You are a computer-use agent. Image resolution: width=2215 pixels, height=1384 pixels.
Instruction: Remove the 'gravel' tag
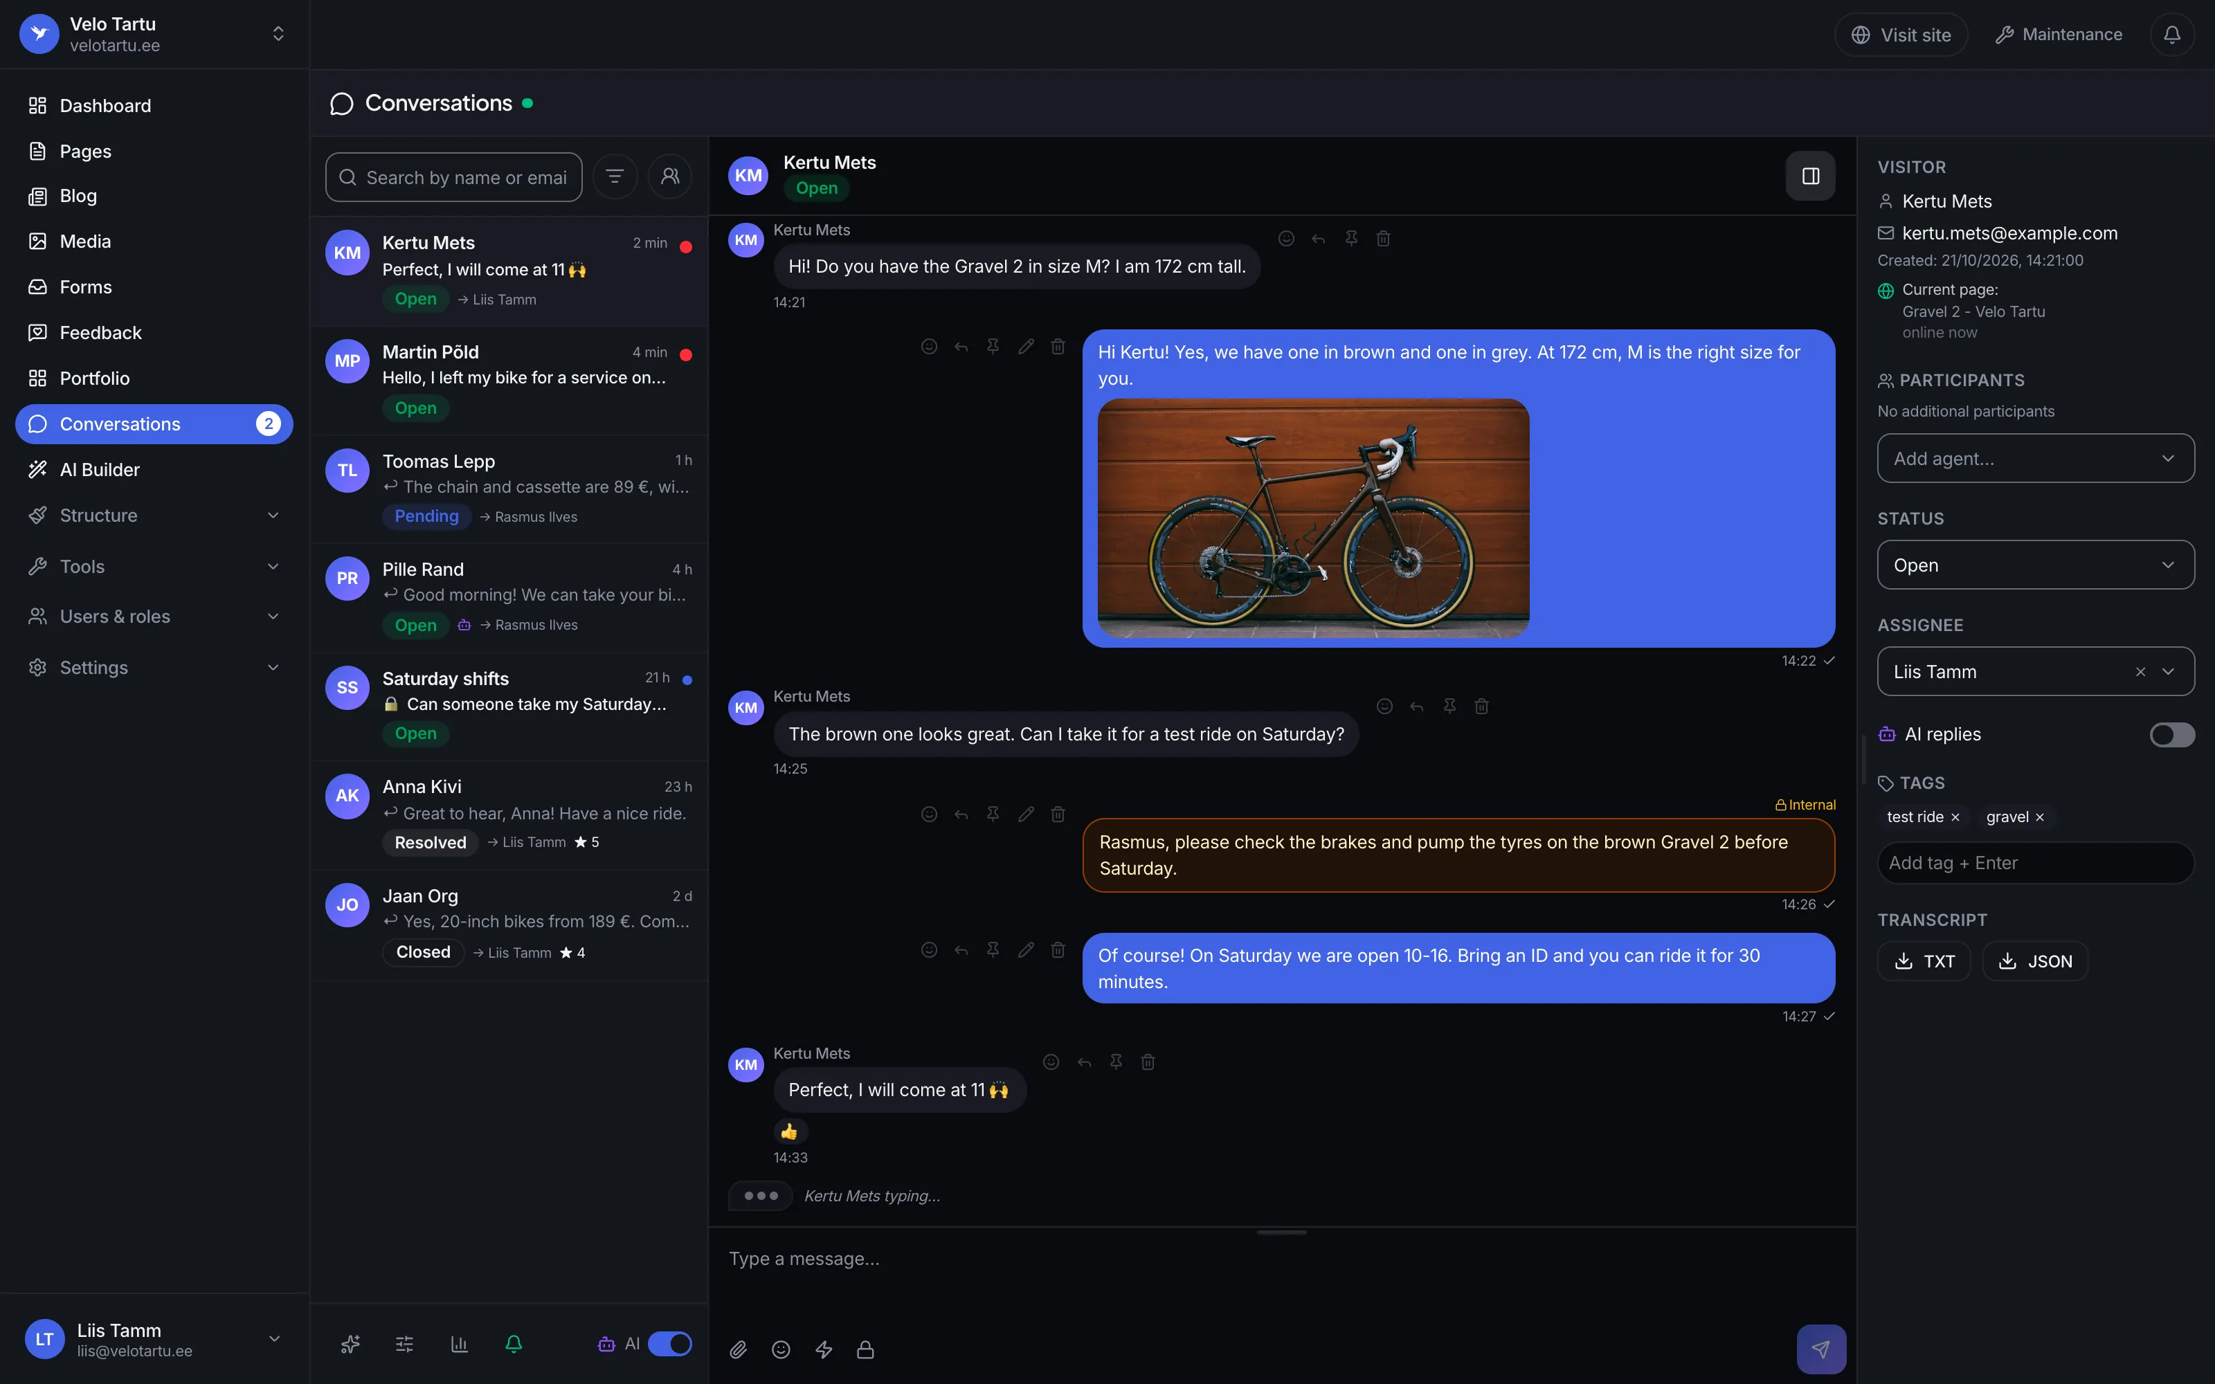click(2039, 817)
